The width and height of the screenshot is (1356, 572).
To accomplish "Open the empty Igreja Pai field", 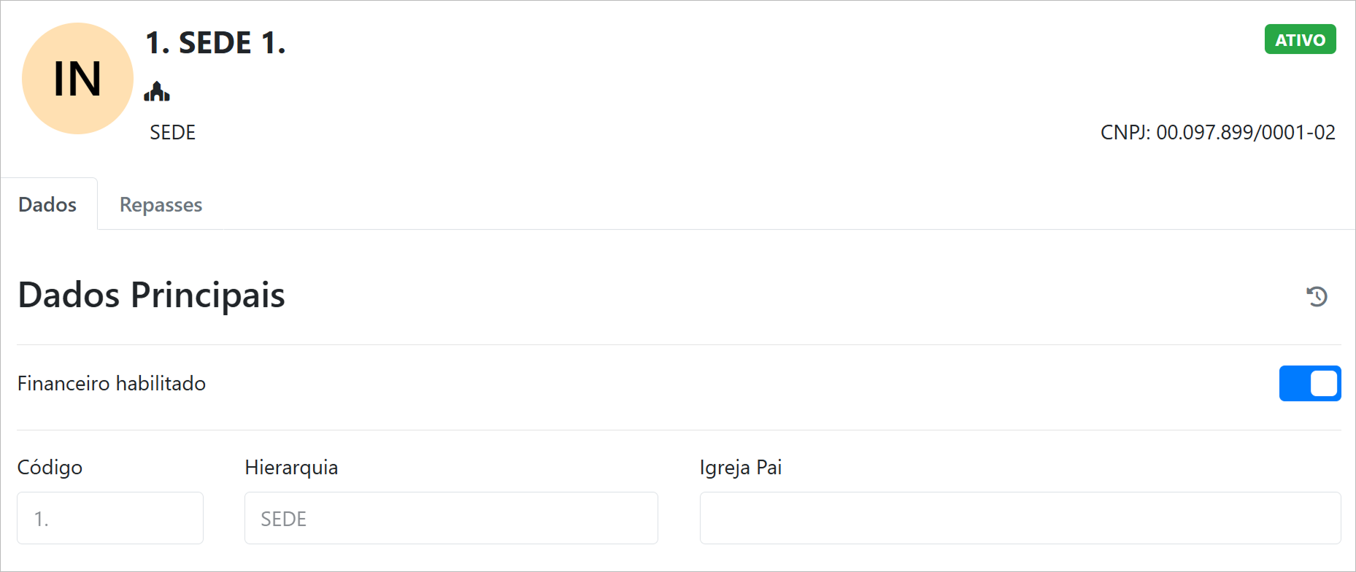I will pos(1020,519).
